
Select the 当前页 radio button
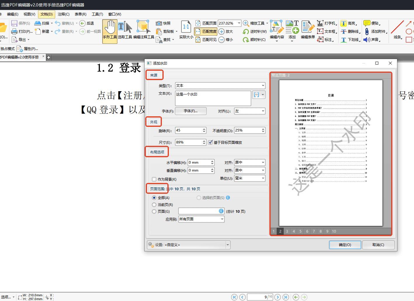point(154,205)
